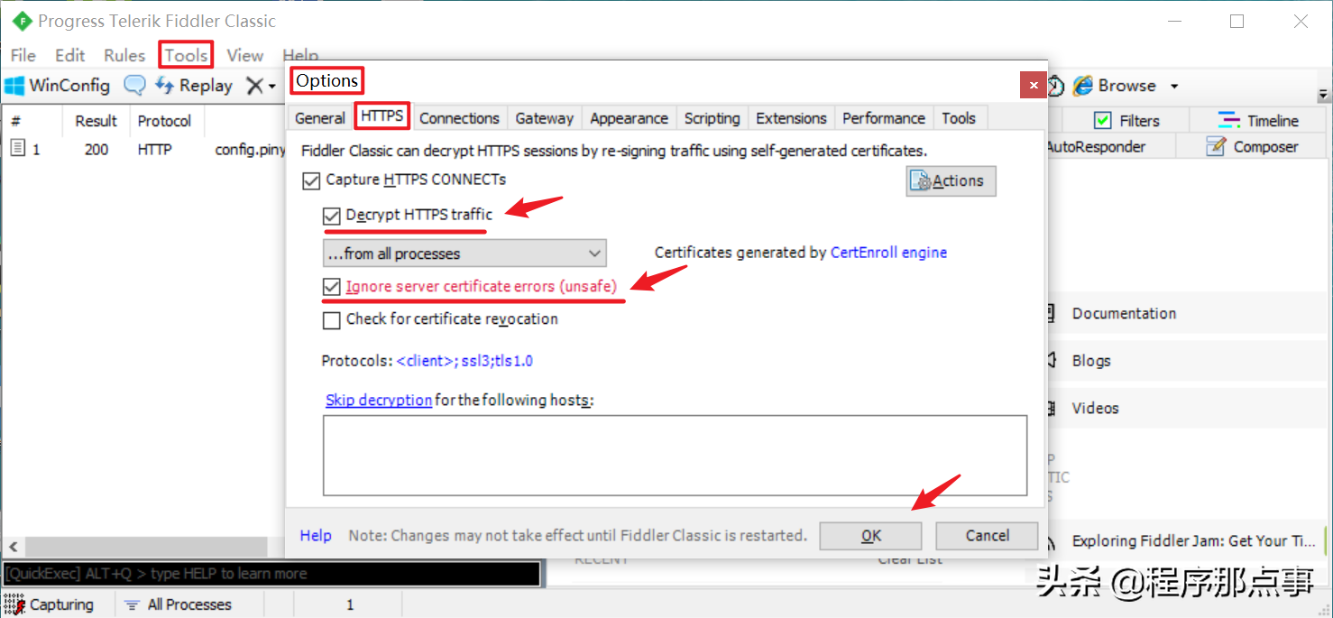Click the toolbar overflow arrow
The image size is (1333, 618).
(x=1324, y=94)
